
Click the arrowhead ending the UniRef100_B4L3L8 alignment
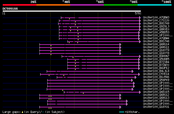pyautogui.click(x=133, y=71)
